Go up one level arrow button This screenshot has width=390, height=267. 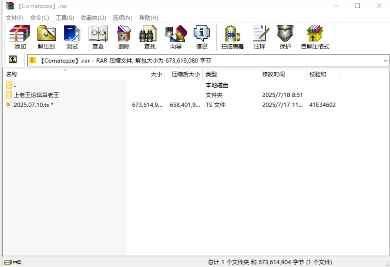click(13, 59)
